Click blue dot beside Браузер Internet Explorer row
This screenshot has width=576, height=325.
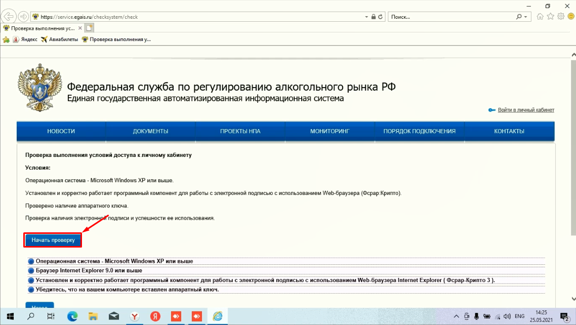tap(31, 271)
